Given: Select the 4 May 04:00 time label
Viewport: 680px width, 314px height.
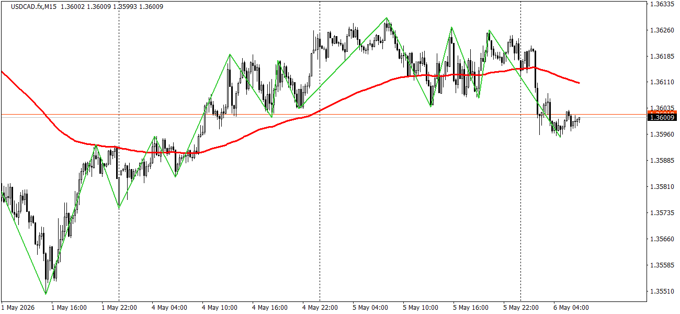Looking at the screenshot, I should (169, 308).
